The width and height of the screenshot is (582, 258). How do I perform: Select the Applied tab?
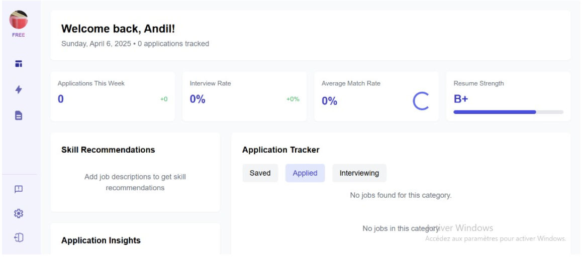tap(305, 173)
